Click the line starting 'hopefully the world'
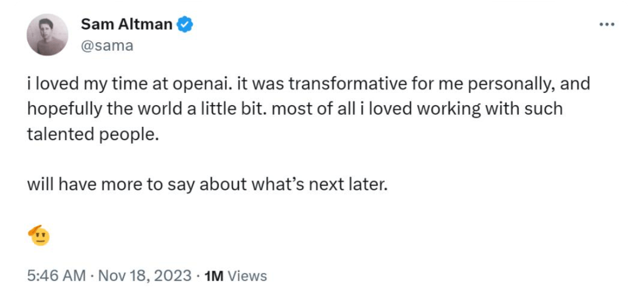Screen dimensions: 644x291 [295, 109]
